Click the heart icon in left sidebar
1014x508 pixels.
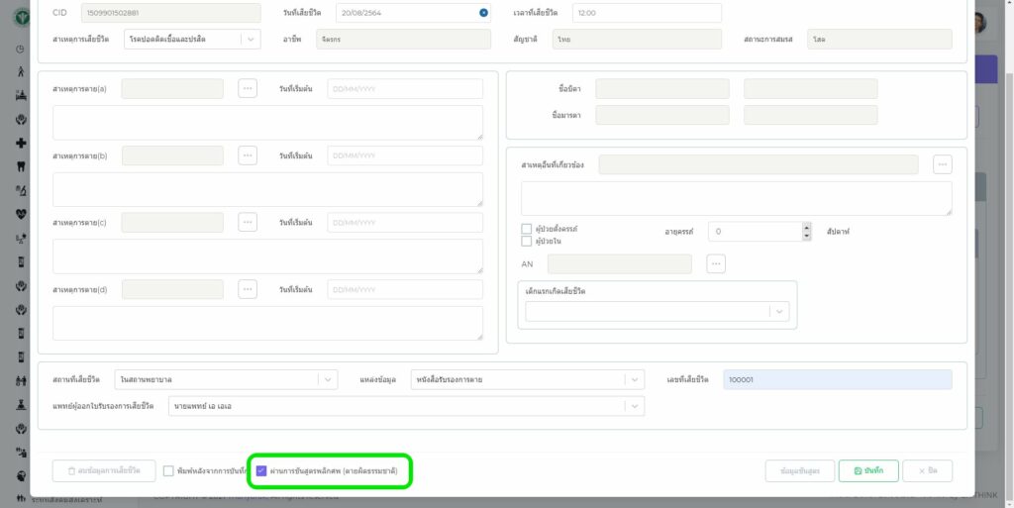point(21,213)
